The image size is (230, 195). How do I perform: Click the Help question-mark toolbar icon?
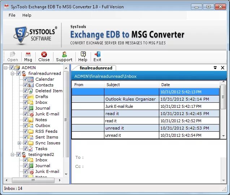pos(83,54)
